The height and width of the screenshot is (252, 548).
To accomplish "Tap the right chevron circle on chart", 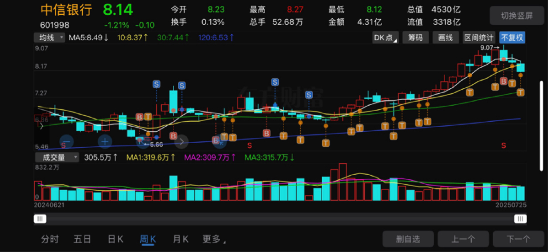I will [x=182, y=142].
